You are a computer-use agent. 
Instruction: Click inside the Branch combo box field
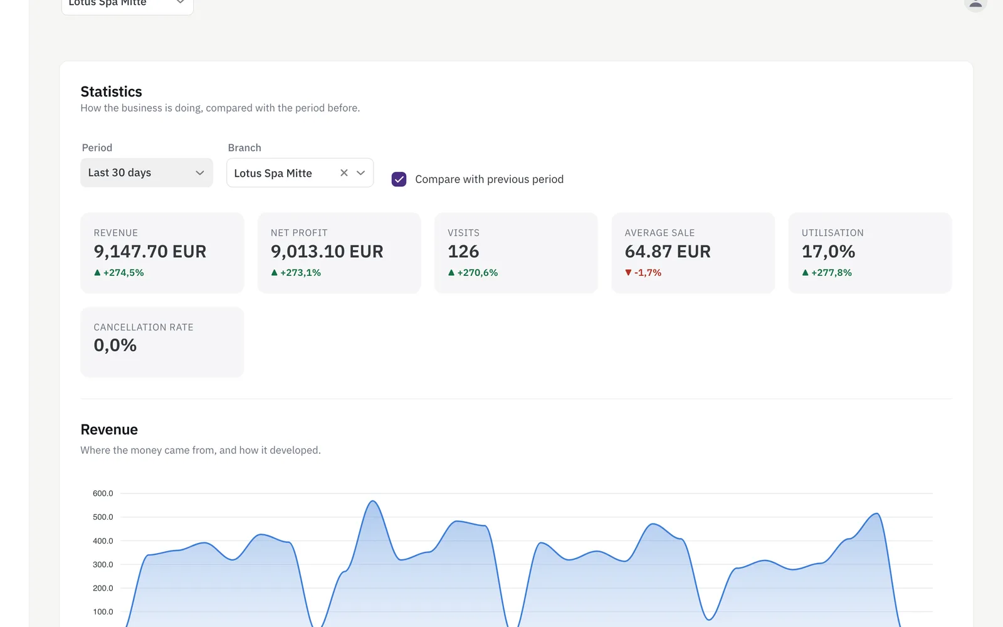[x=300, y=173]
